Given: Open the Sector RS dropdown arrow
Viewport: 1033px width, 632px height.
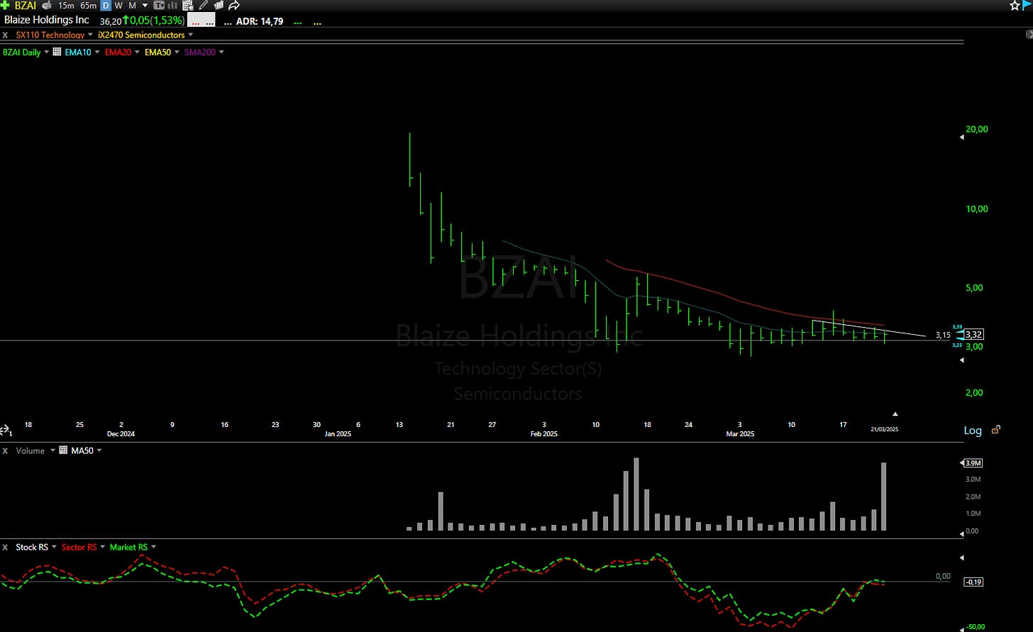Looking at the screenshot, I should pyautogui.click(x=102, y=547).
